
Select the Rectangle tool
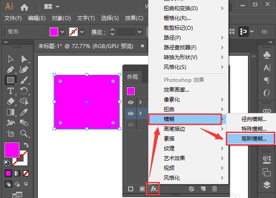(11, 80)
